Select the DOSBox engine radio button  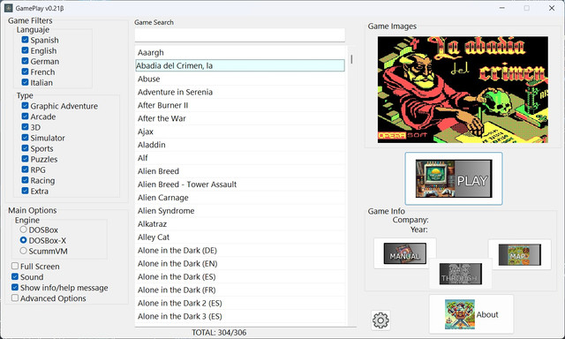click(24, 230)
